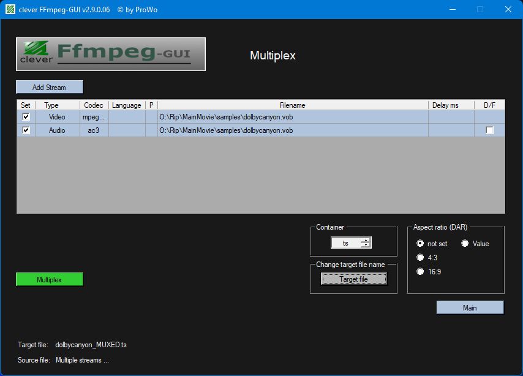Select the 'Video' type cell
Screen dimensions: 523x376
tap(57, 117)
